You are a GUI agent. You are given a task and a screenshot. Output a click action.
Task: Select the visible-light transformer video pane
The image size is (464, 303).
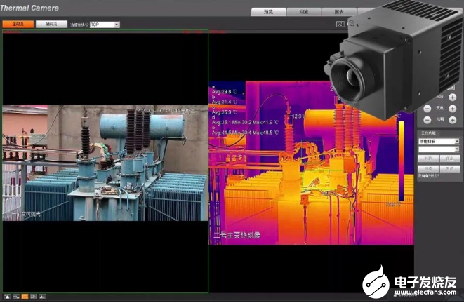click(105, 163)
